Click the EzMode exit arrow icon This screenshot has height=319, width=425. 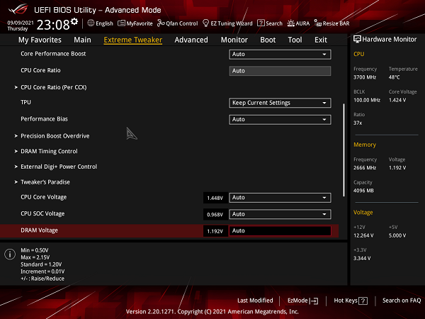314,301
